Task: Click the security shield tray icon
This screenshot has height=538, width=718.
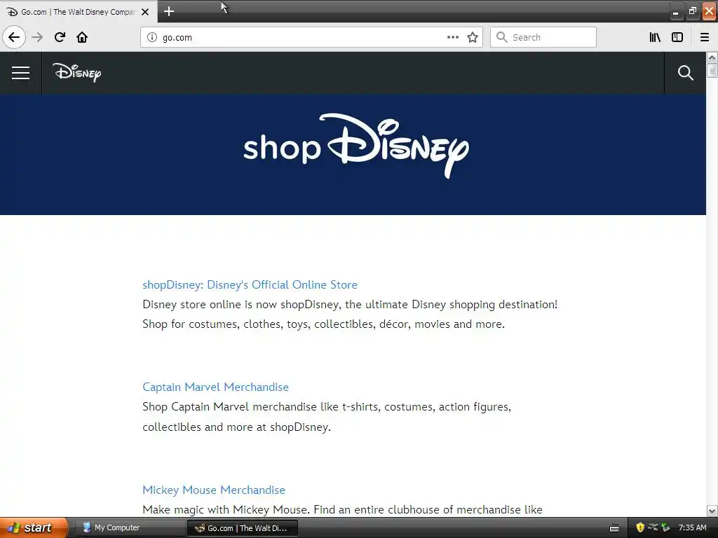Action: click(x=640, y=527)
